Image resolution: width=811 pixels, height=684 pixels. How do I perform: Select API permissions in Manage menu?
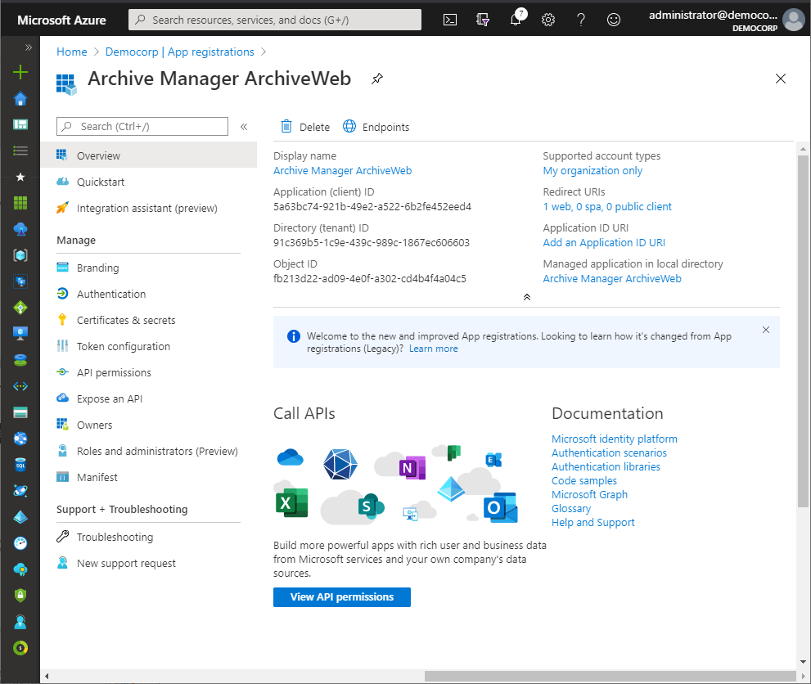point(114,372)
